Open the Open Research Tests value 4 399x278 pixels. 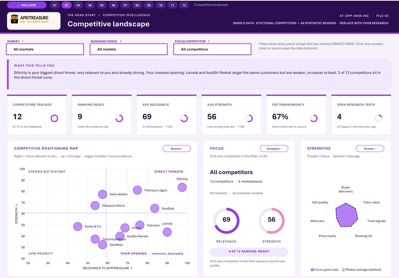(339, 117)
